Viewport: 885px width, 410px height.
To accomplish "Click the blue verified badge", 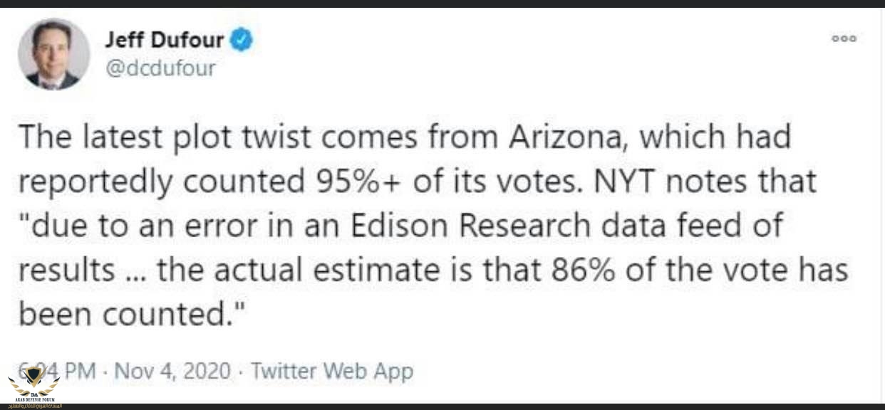I will click(x=242, y=41).
